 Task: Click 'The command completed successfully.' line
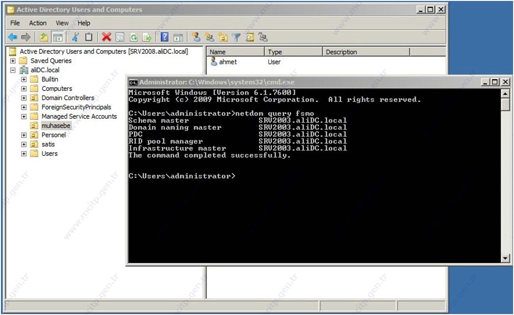tap(209, 155)
